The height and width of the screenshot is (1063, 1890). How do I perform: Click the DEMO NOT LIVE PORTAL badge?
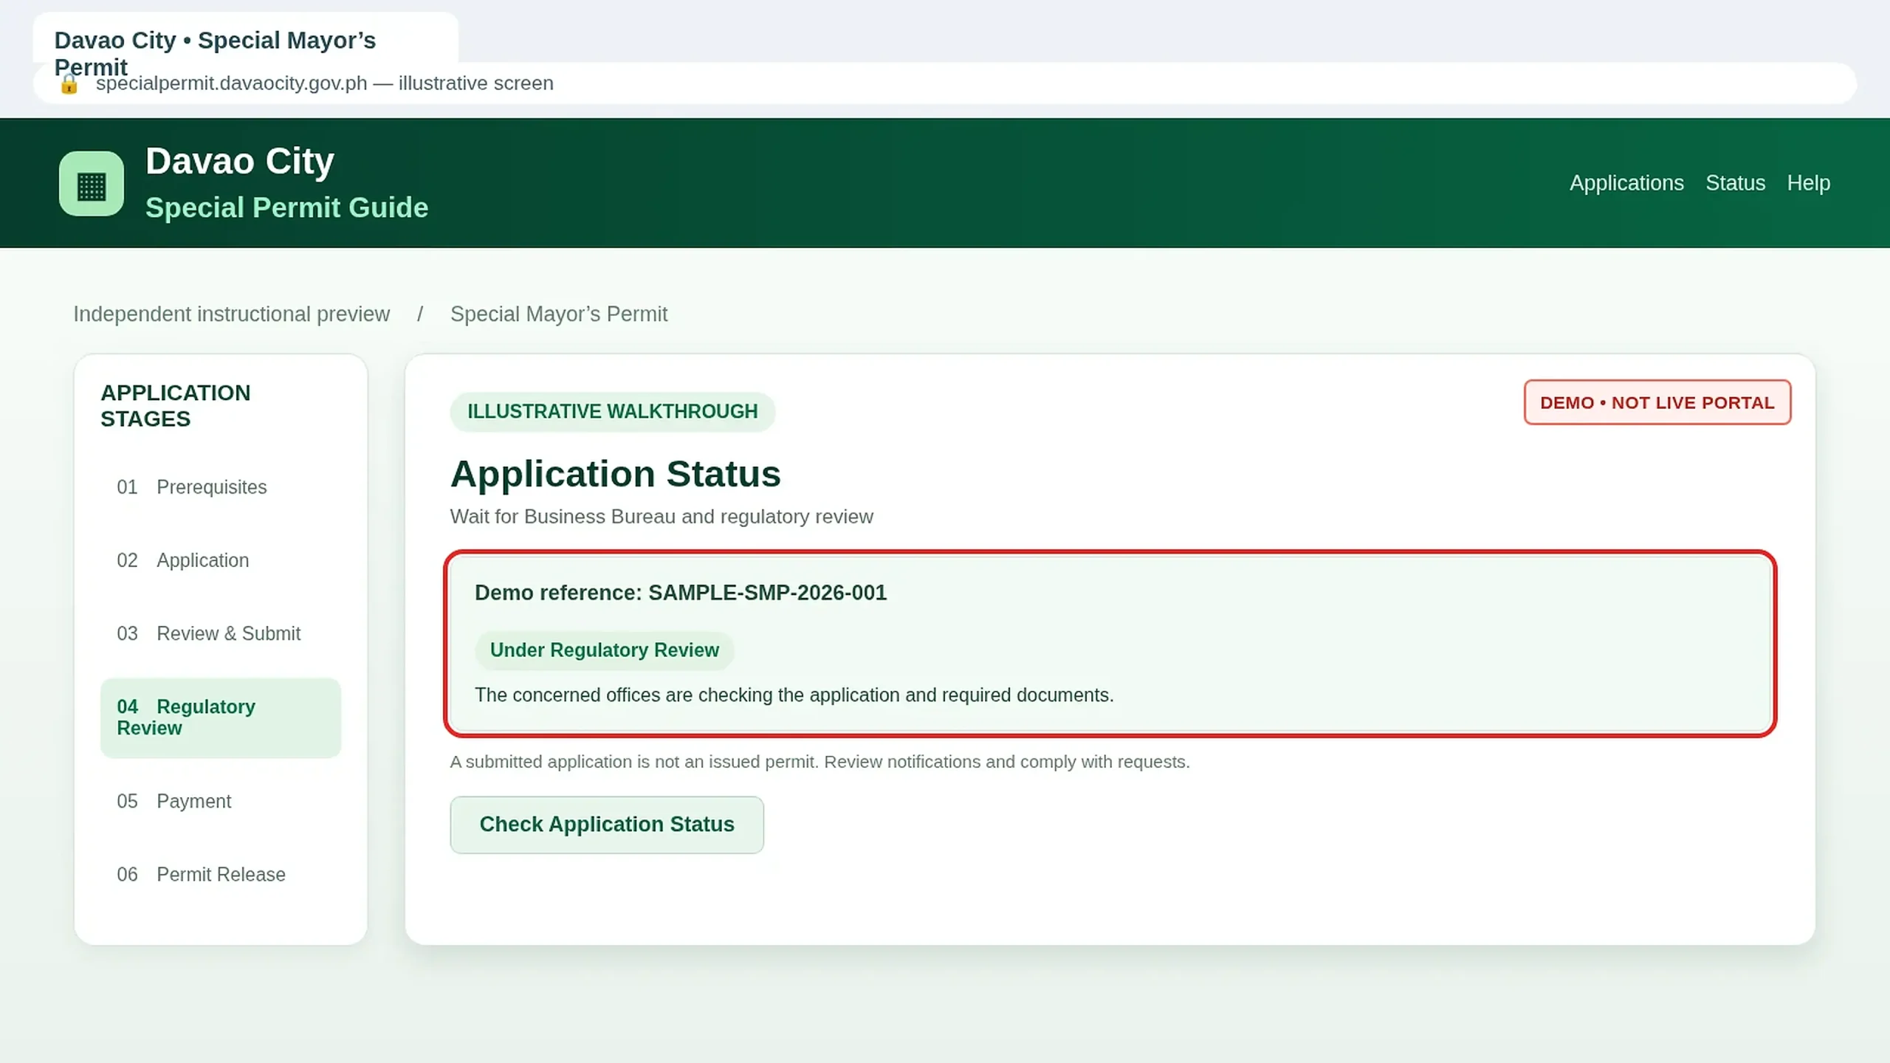point(1657,402)
